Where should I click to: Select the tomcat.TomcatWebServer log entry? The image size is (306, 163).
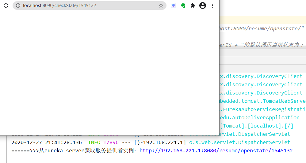coord(263,101)
